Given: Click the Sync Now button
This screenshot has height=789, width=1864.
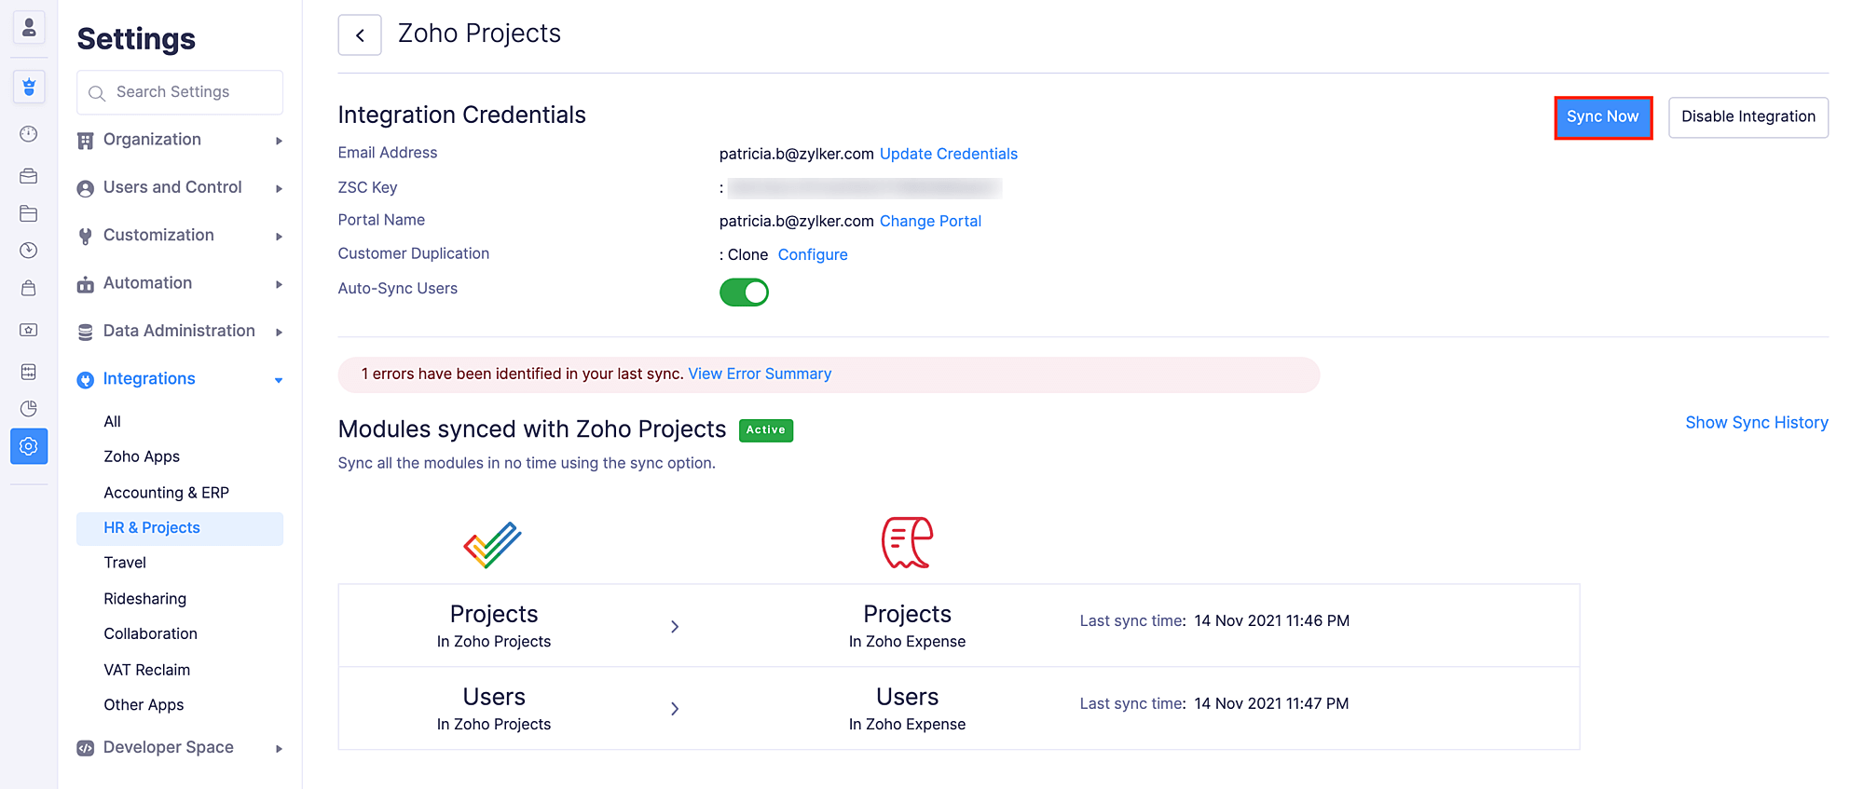Looking at the screenshot, I should [x=1602, y=117].
